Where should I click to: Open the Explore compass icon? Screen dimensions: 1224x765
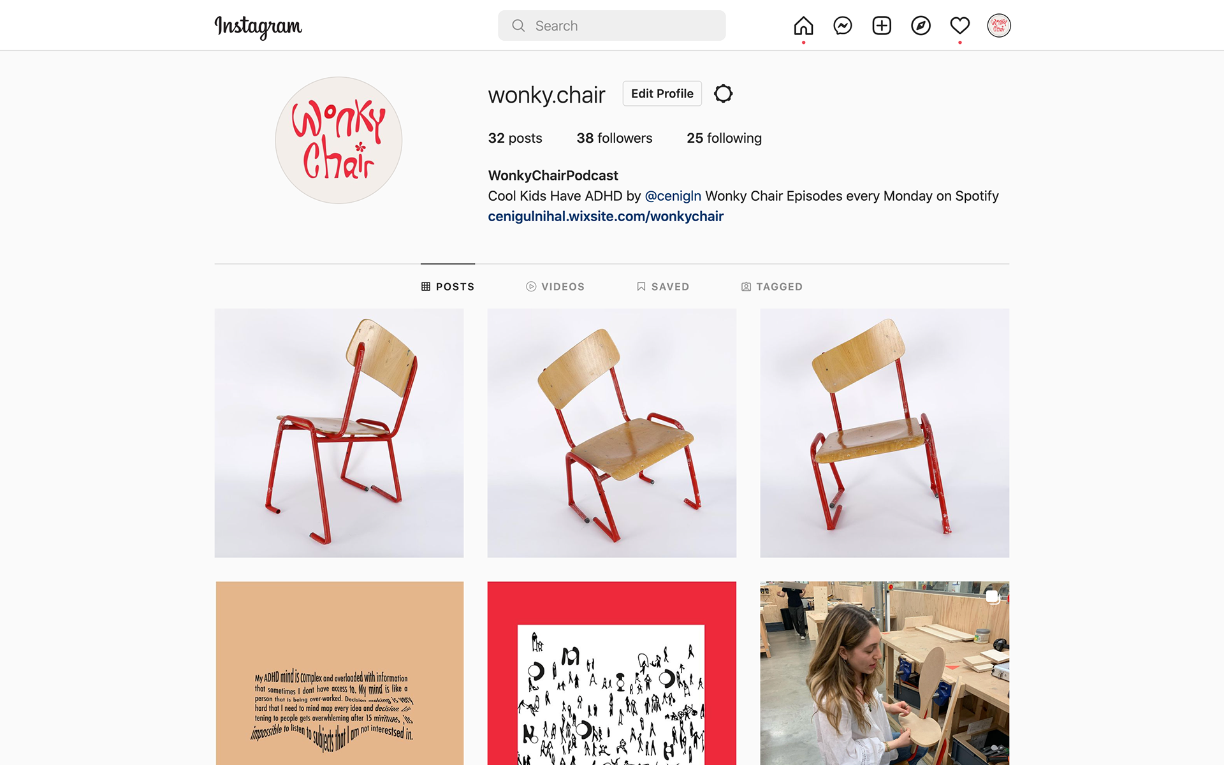coord(921,25)
